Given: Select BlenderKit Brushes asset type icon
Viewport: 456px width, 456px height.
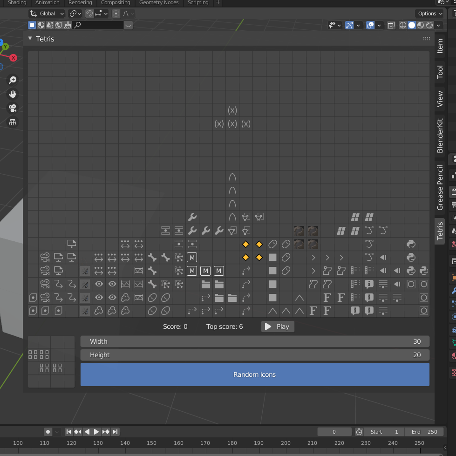Looking at the screenshot, I should [68, 25].
